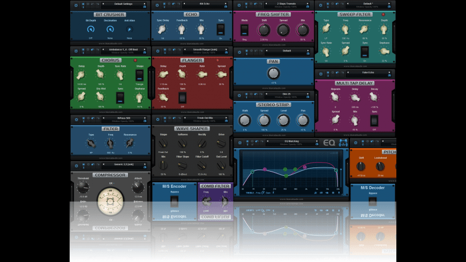This screenshot has height=262, width=466.
Task: Click the circle icon in Wave Shaper toolbar
Action: coord(169,118)
